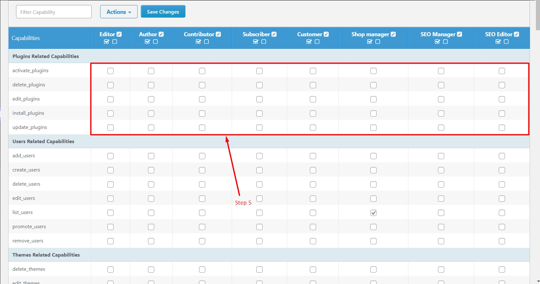Enable install_plugins for the Customer role
This screenshot has height=284, width=540.
[313, 113]
